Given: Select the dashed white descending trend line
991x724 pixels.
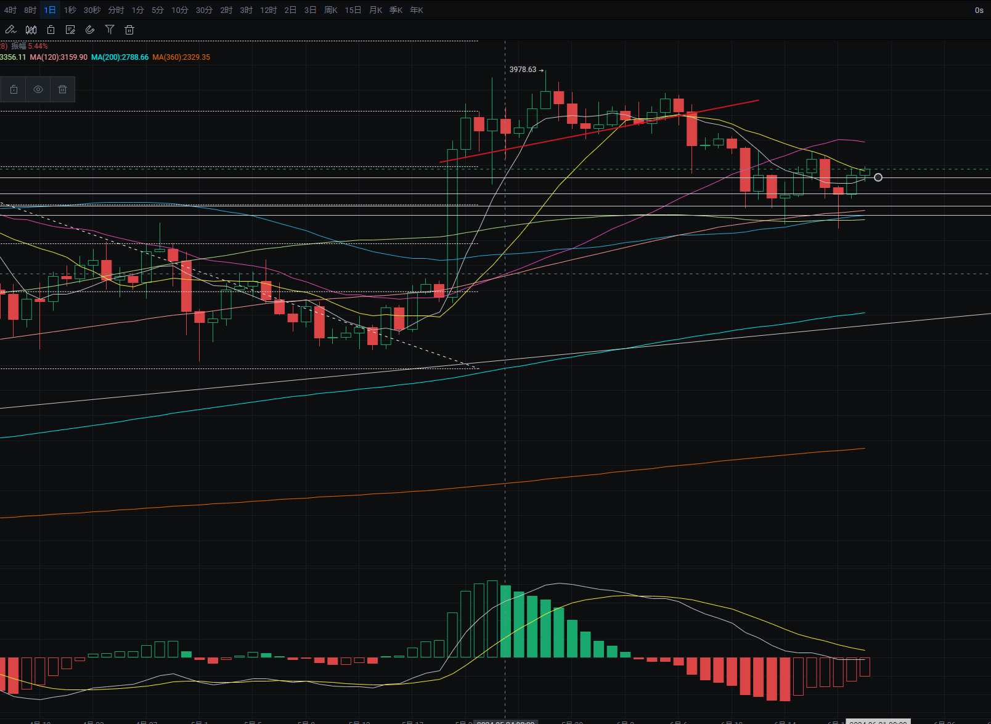Looking at the screenshot, I should 239,287.
